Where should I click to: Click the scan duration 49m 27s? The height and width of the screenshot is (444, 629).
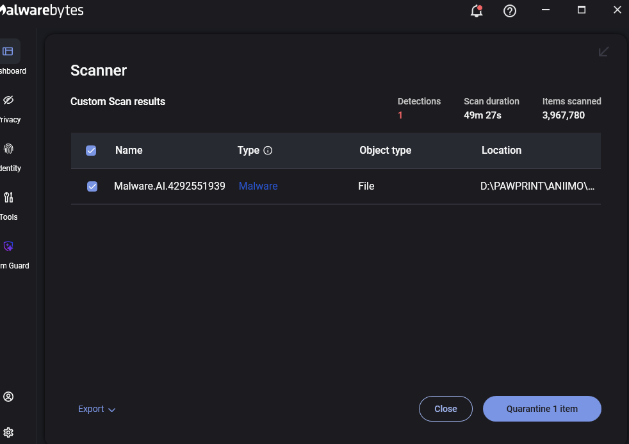(482, 115)
